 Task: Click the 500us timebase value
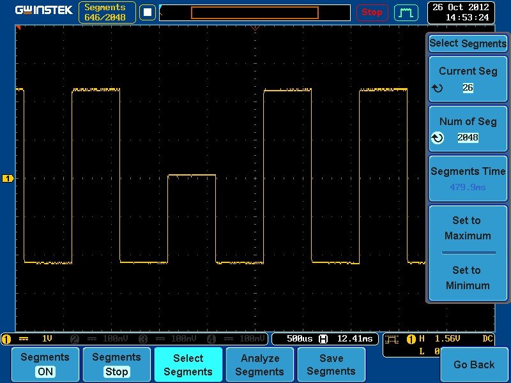(300, 339)
